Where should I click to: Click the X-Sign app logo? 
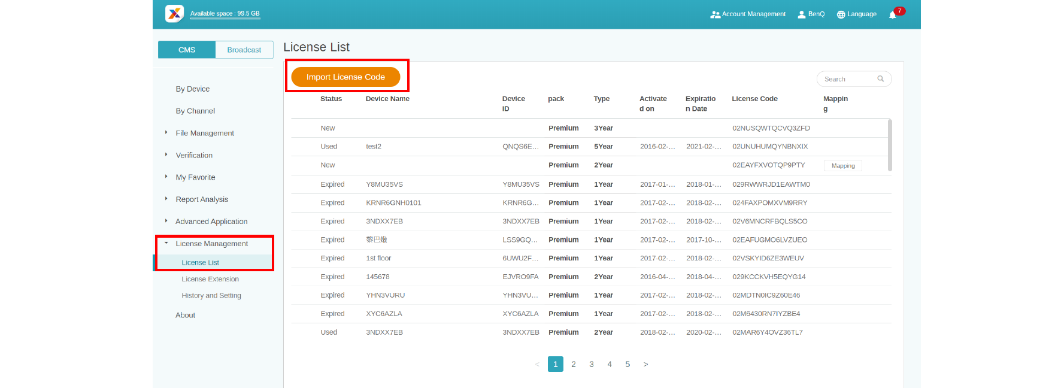174,14
